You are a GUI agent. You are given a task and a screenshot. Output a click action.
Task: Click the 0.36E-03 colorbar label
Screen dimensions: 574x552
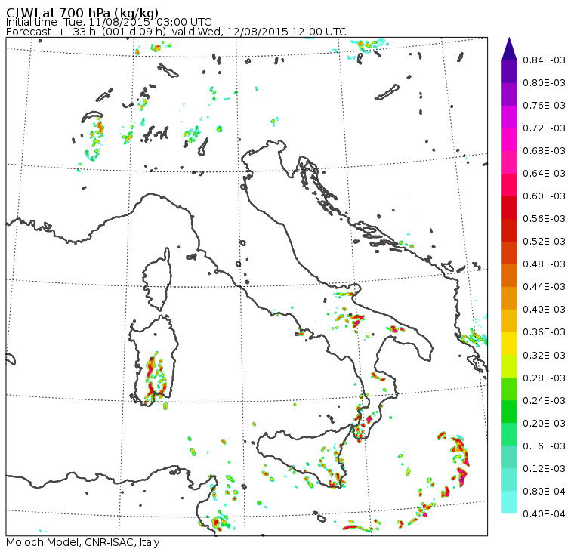[x=544, y=332]
